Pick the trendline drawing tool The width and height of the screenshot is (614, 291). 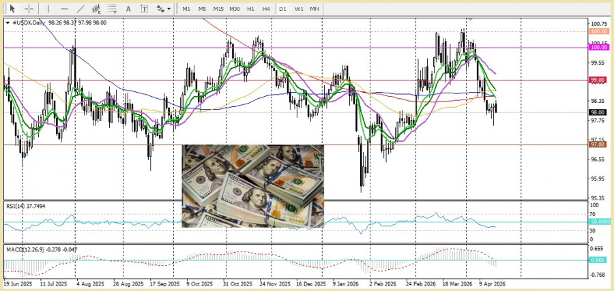pyautogui.click(x=81, y=9)
